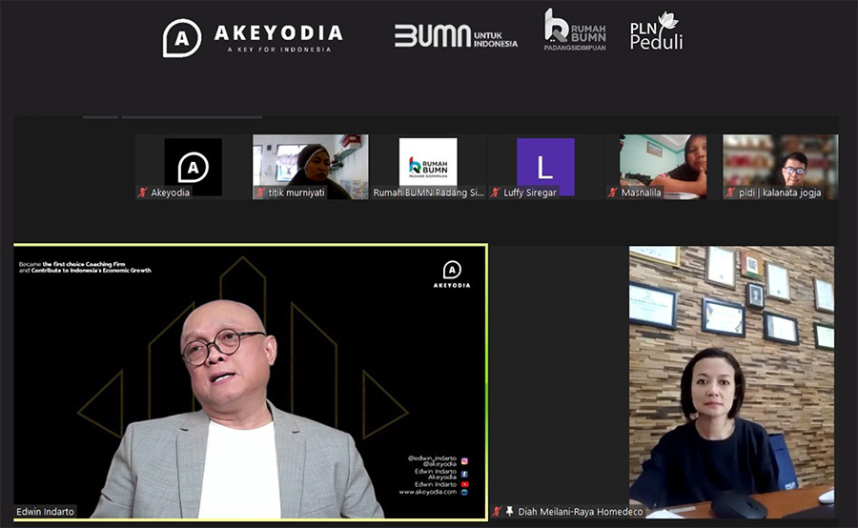Click the BUMN Untuk Indonesia logo
Image resolution: width=858 pixels, height=528 pixels.
pos(456,36)
